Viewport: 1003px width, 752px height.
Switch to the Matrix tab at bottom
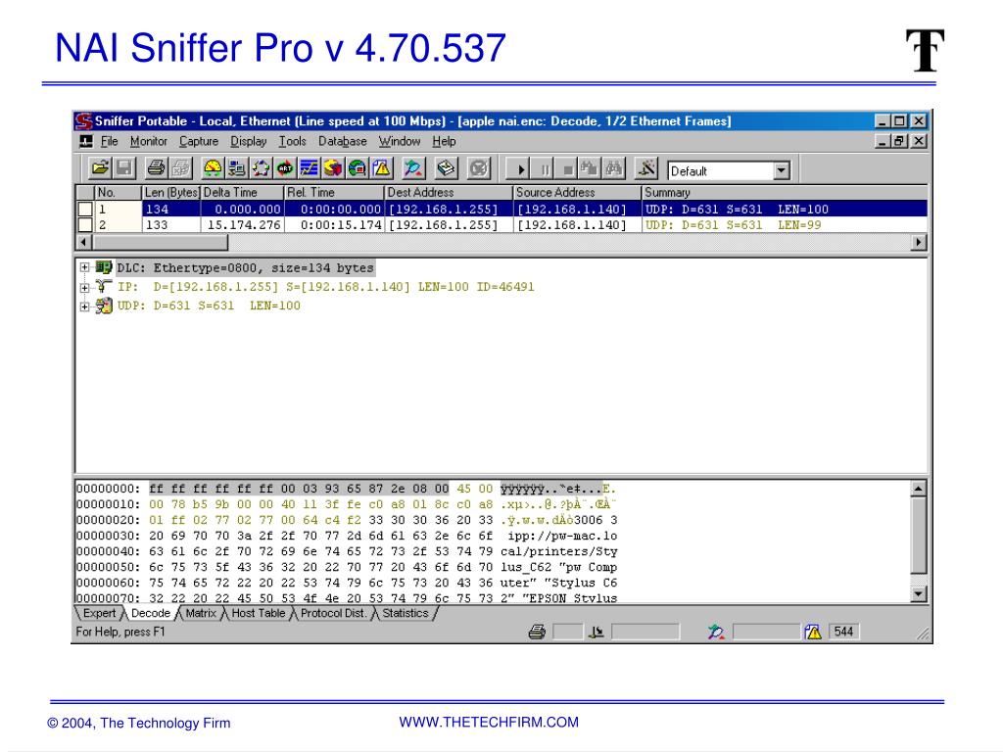point(201,613)
